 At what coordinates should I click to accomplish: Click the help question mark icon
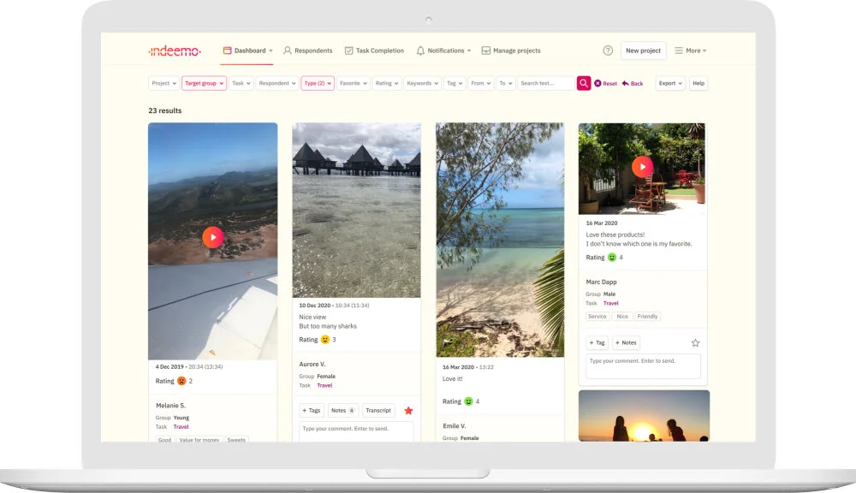point(608,50)
